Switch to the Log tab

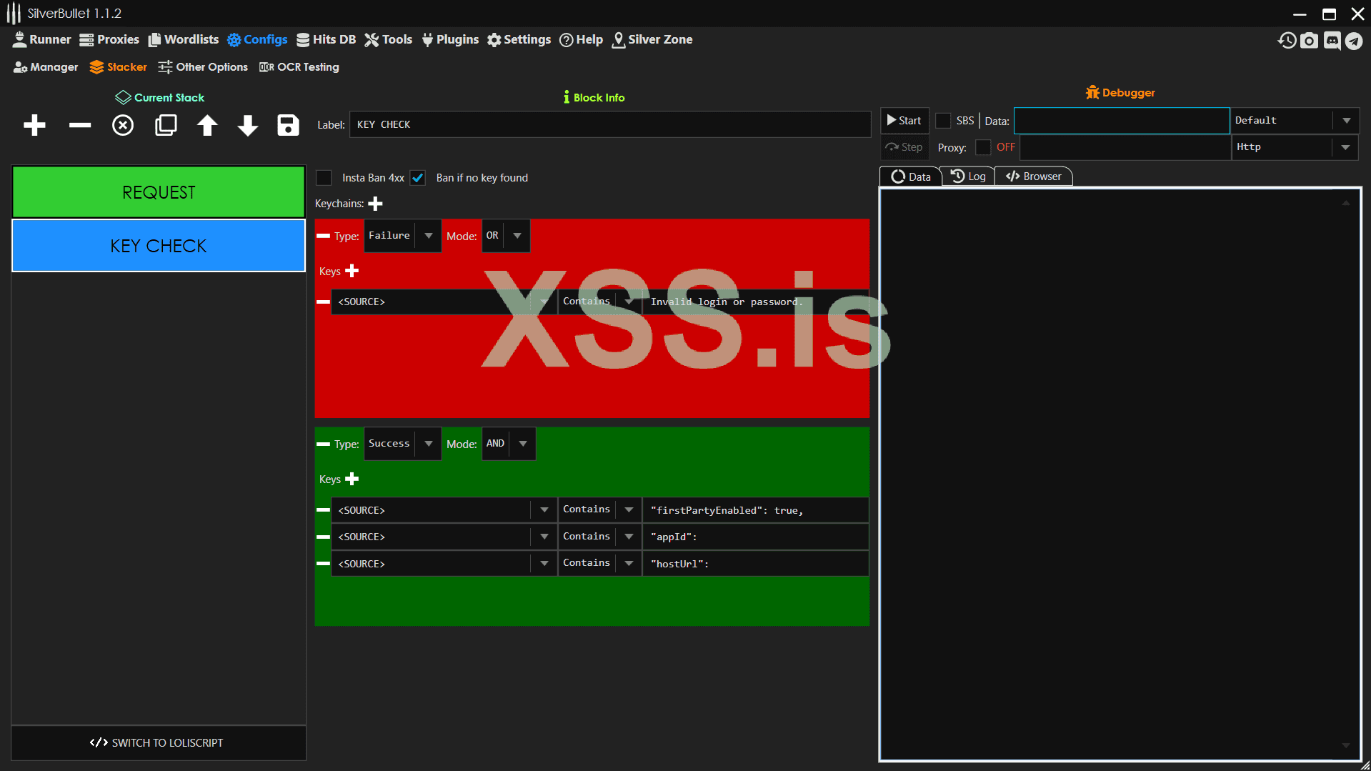pyautogui.click(x=968, y=176)
